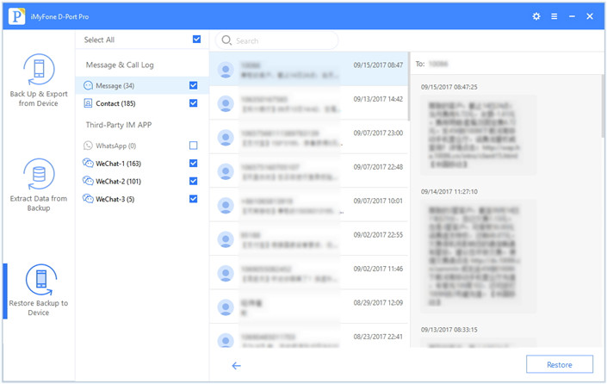Select Contact (185) category
Viewport: 607px width, 384px height.
pos(142,103)
